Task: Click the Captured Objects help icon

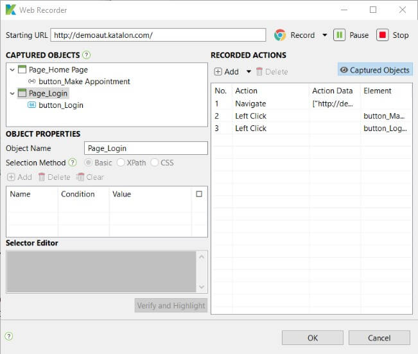Action: click(86, 55)
